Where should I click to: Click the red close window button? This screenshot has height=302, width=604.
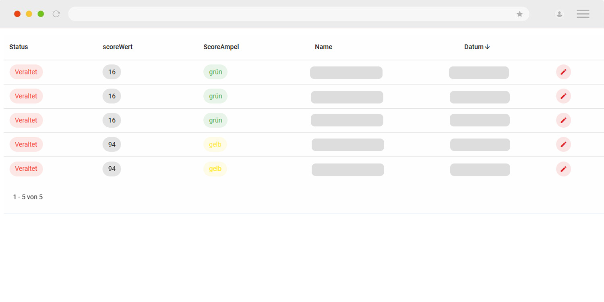tap(17, 14)
